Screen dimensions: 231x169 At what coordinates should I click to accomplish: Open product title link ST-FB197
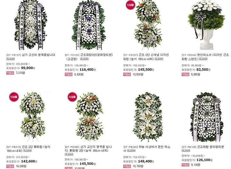tap(31, 55)
